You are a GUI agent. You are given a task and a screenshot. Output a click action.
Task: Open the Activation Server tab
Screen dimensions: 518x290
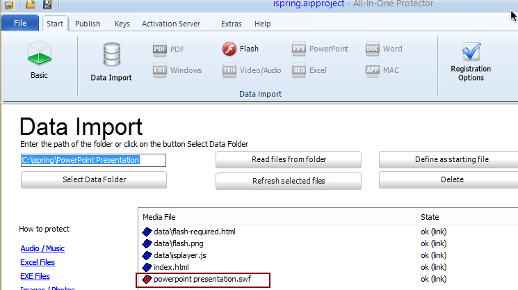[171, 24]
